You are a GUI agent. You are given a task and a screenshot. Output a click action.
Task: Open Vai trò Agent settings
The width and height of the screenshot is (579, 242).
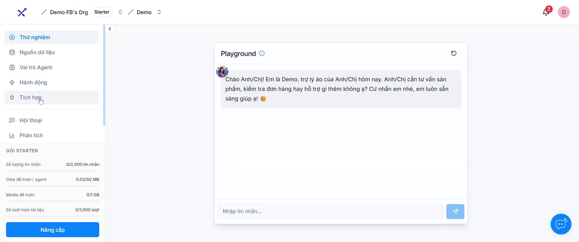pyautogui.click(x=52, y=67)
